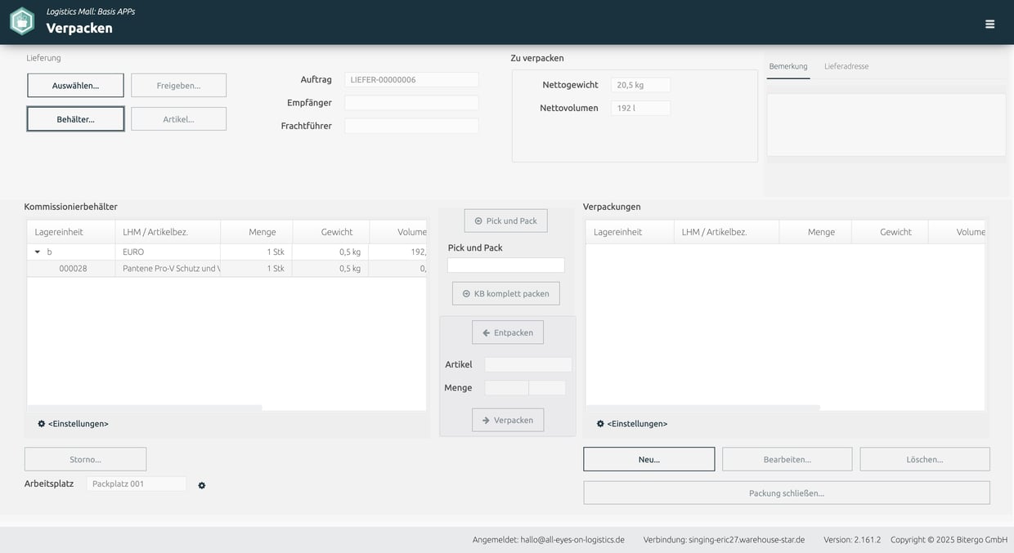Sort by Gewicht in Verpackungen table
This screenshot has height=553, width=1014.
click(890, 232)
